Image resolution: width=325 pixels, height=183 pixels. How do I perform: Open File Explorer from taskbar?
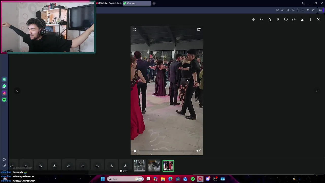(163, 179)
